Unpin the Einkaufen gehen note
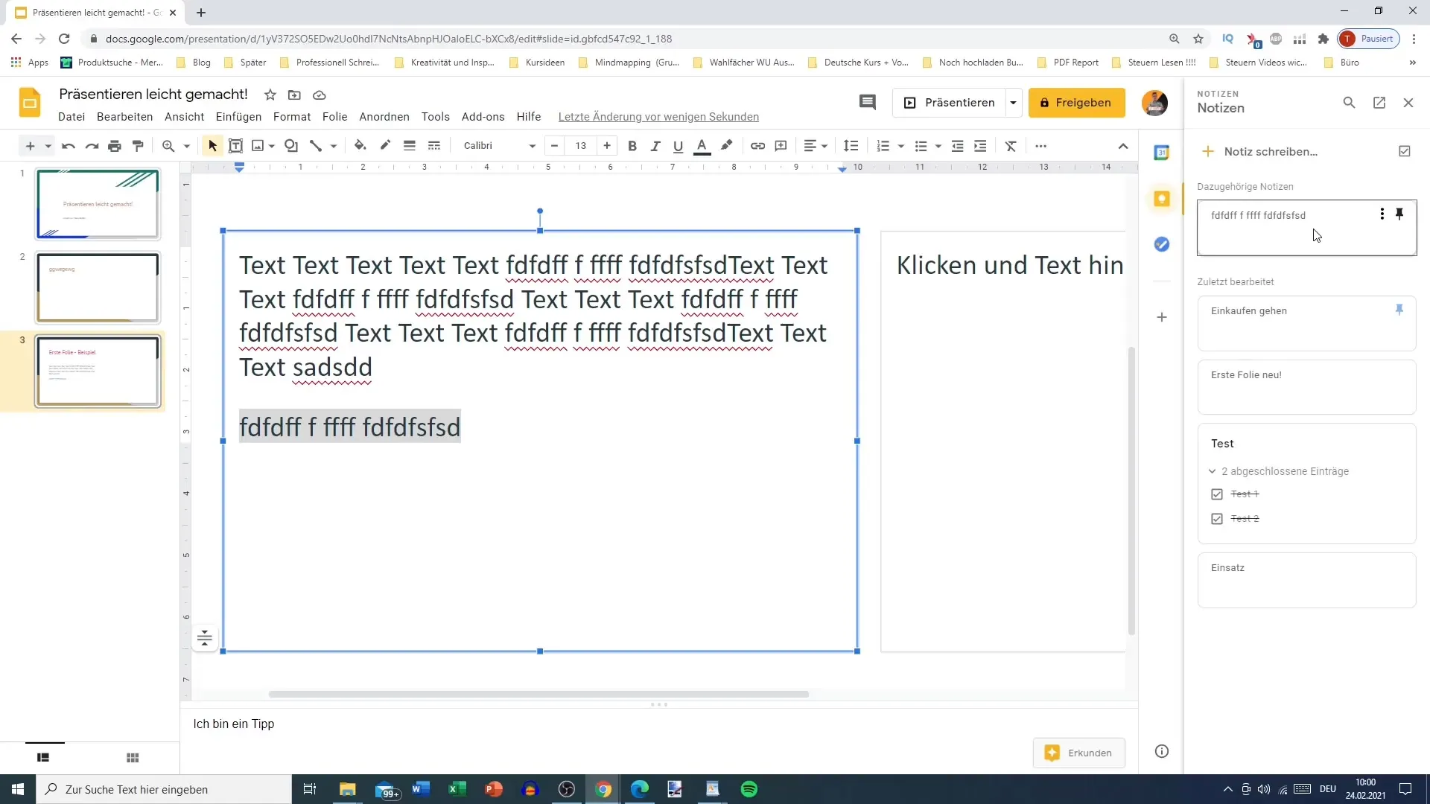1430x804 pixels. pyautogui.click(x=1399, y=309)
